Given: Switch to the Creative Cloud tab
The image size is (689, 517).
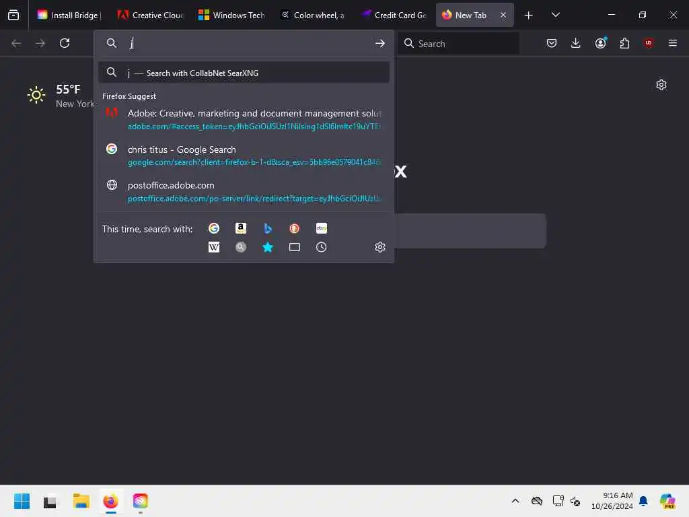Looking at the screenshot, I should [x=151, y=15].
